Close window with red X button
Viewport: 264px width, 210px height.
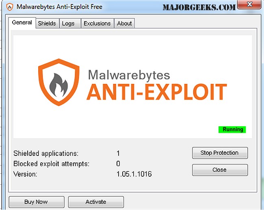[249, 4]
